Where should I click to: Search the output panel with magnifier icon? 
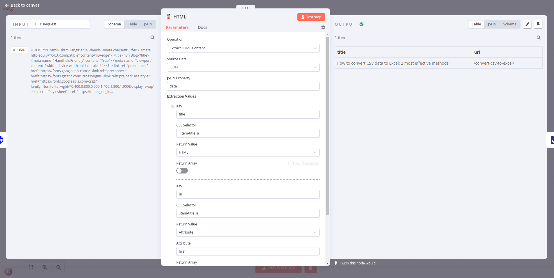pyautogui.click(x=538, y=38)
